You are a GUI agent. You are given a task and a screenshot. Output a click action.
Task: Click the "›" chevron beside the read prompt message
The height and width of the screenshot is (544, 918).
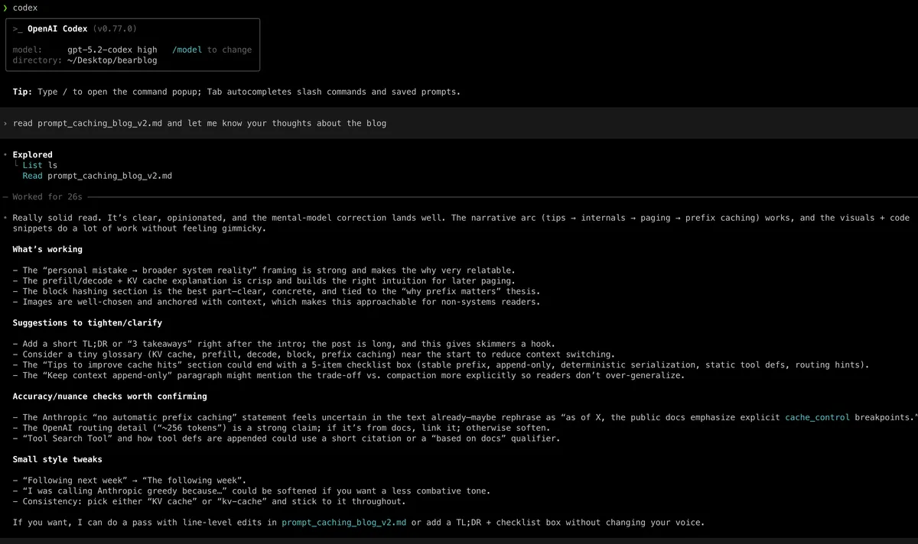(6, 123)
